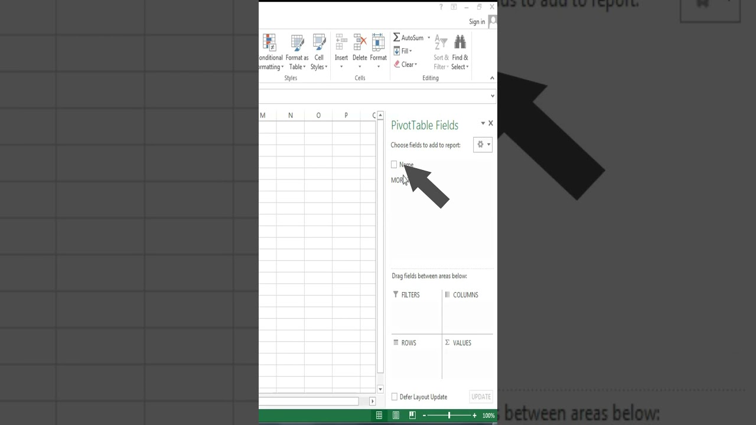Image resolution: width=756 pixels, height=425 pixels.
Task: Click vertical scrollbar up arrow
Action: pos(380,115)
